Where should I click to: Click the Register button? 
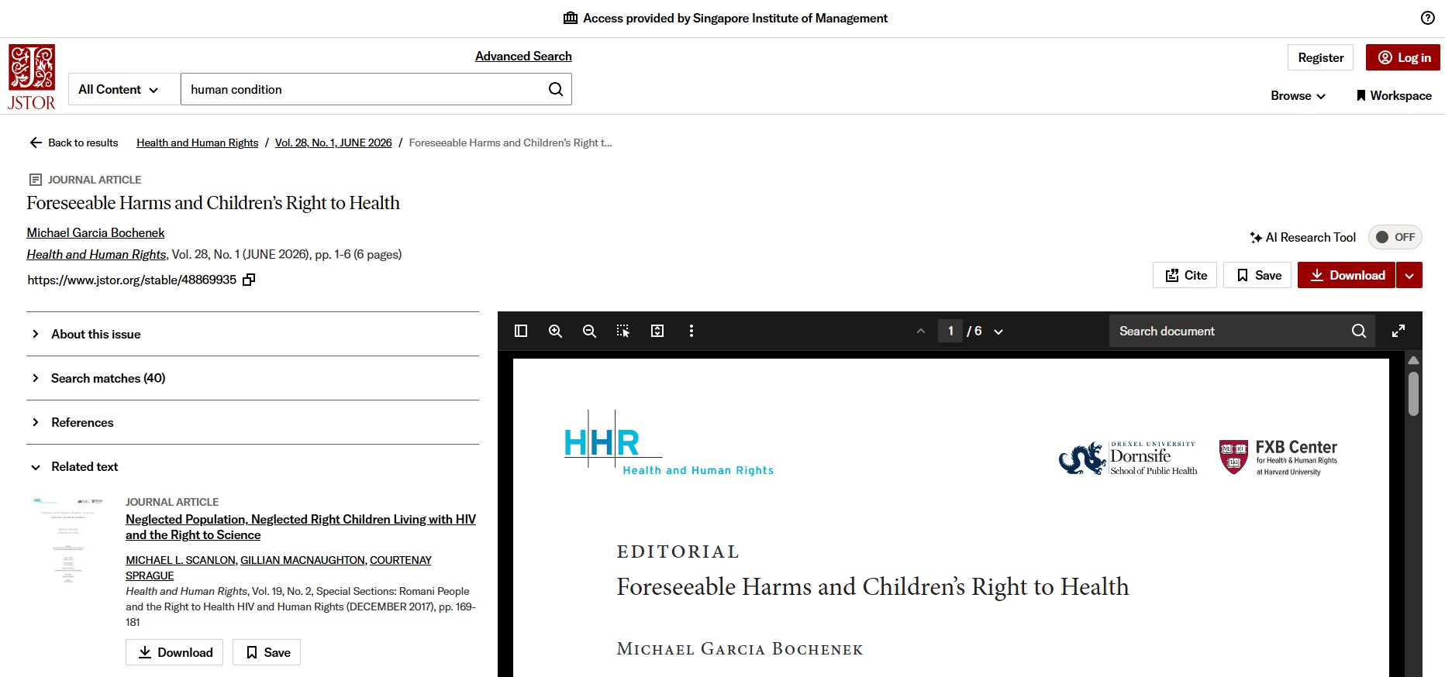[1321, 57]
